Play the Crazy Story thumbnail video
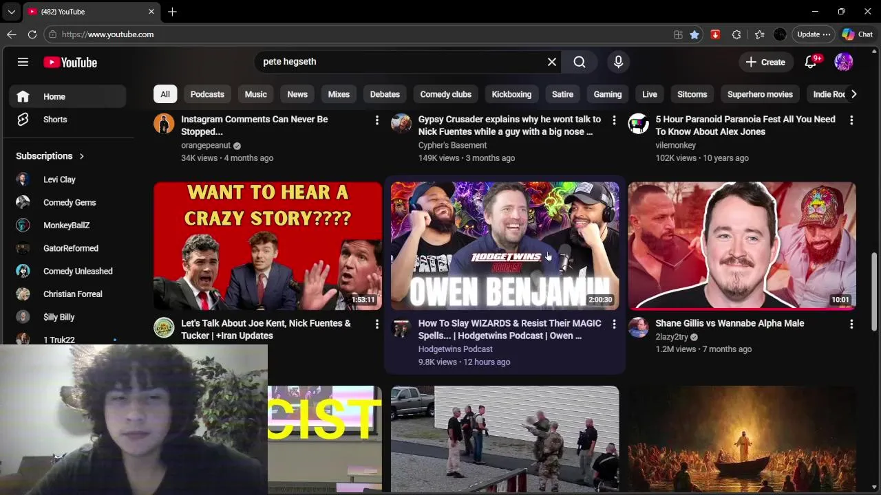 [268, 246]
